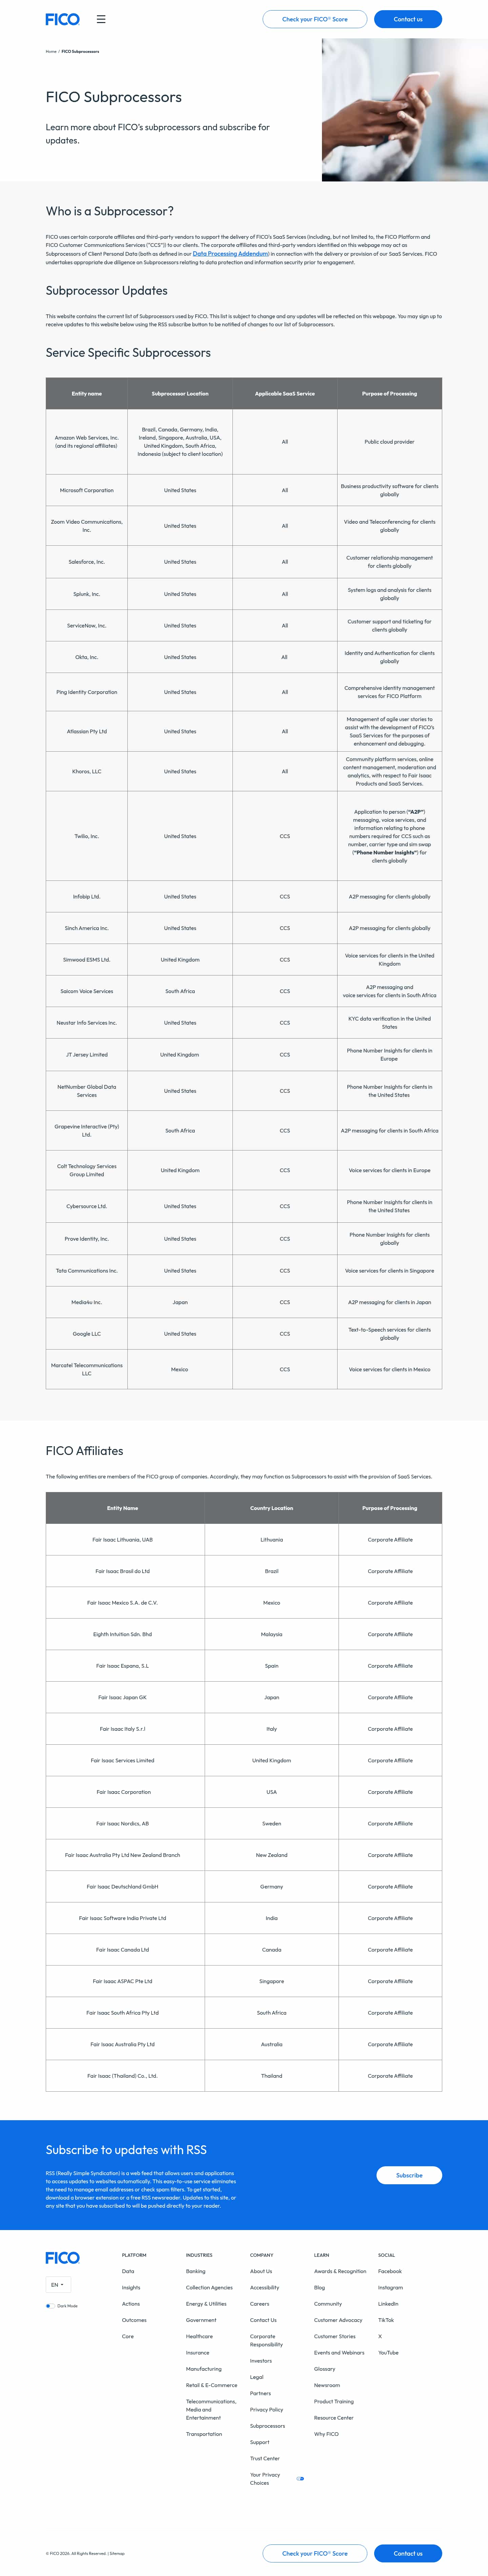Go to Home breadcrumb link
This screenshot has width=488, height=2576.
(x=51, y=51)
